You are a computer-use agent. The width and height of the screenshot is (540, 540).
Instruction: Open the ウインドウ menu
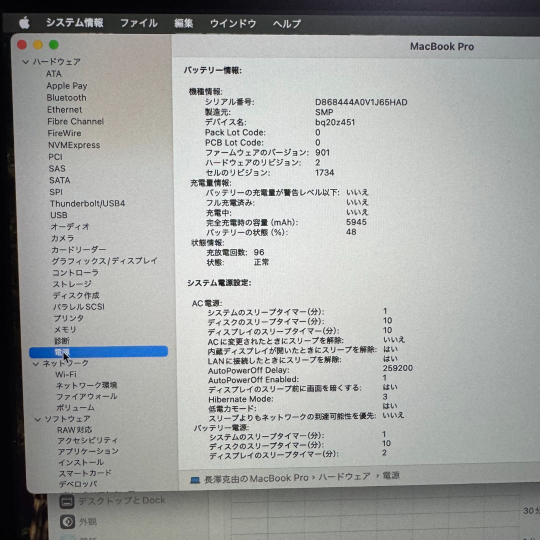tap(232, 23)
